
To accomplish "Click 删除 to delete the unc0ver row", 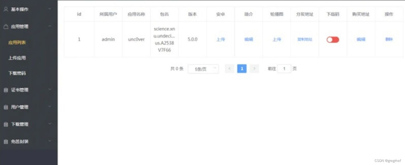I will coord(389,39).
